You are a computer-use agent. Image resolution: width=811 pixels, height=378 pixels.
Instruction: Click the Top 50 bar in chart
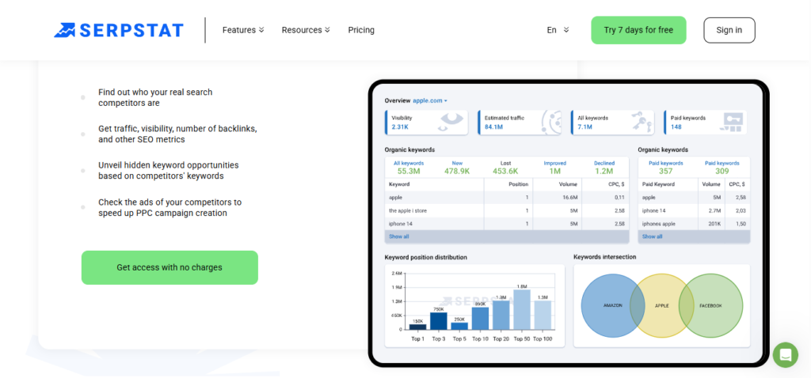click(x=522, y=309)
